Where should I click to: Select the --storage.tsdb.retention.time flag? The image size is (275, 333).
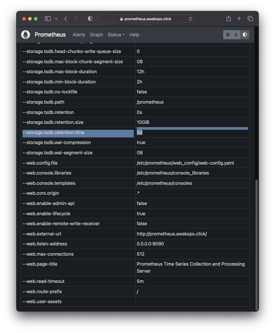53,132
